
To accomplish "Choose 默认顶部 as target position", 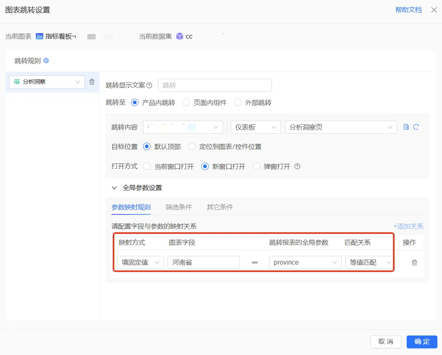I will pyautogui.click(x=147, y=147).
